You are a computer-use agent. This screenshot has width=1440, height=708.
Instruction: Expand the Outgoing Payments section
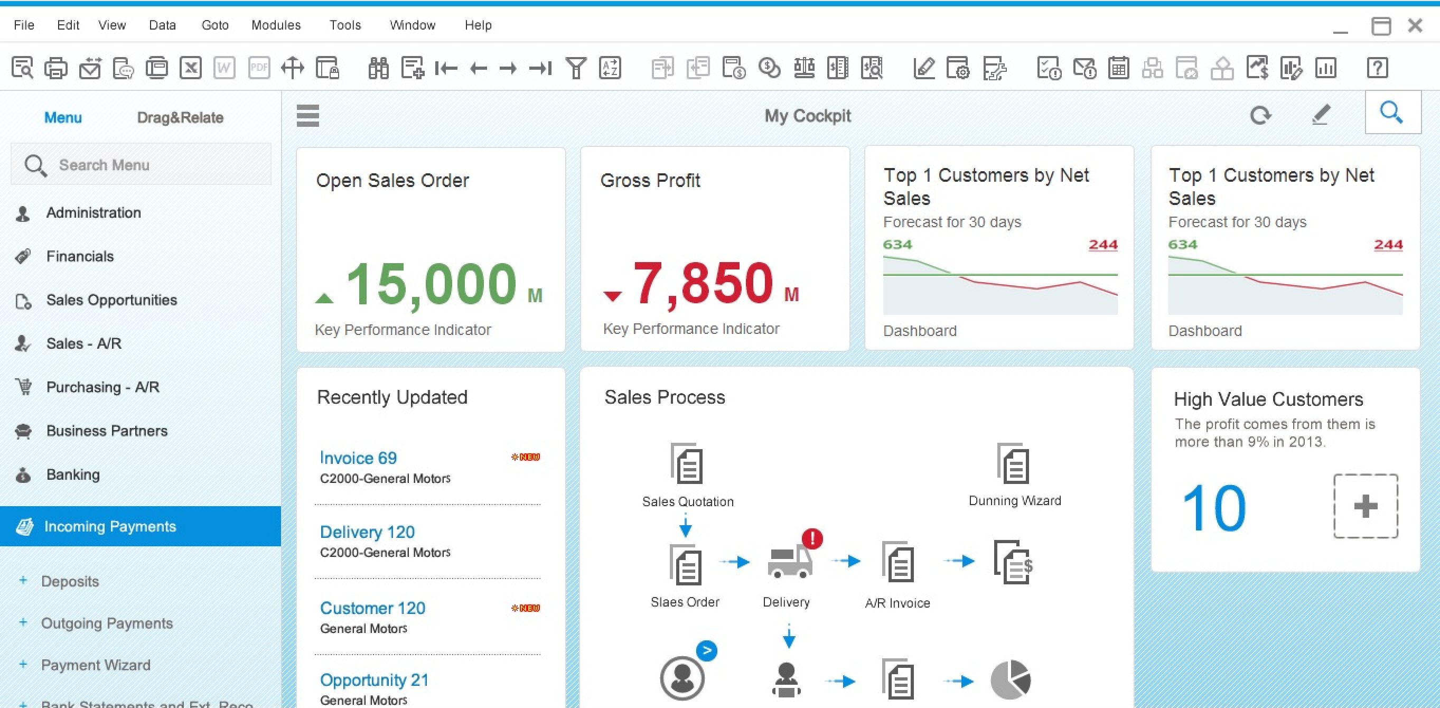(x=23, y=623)
